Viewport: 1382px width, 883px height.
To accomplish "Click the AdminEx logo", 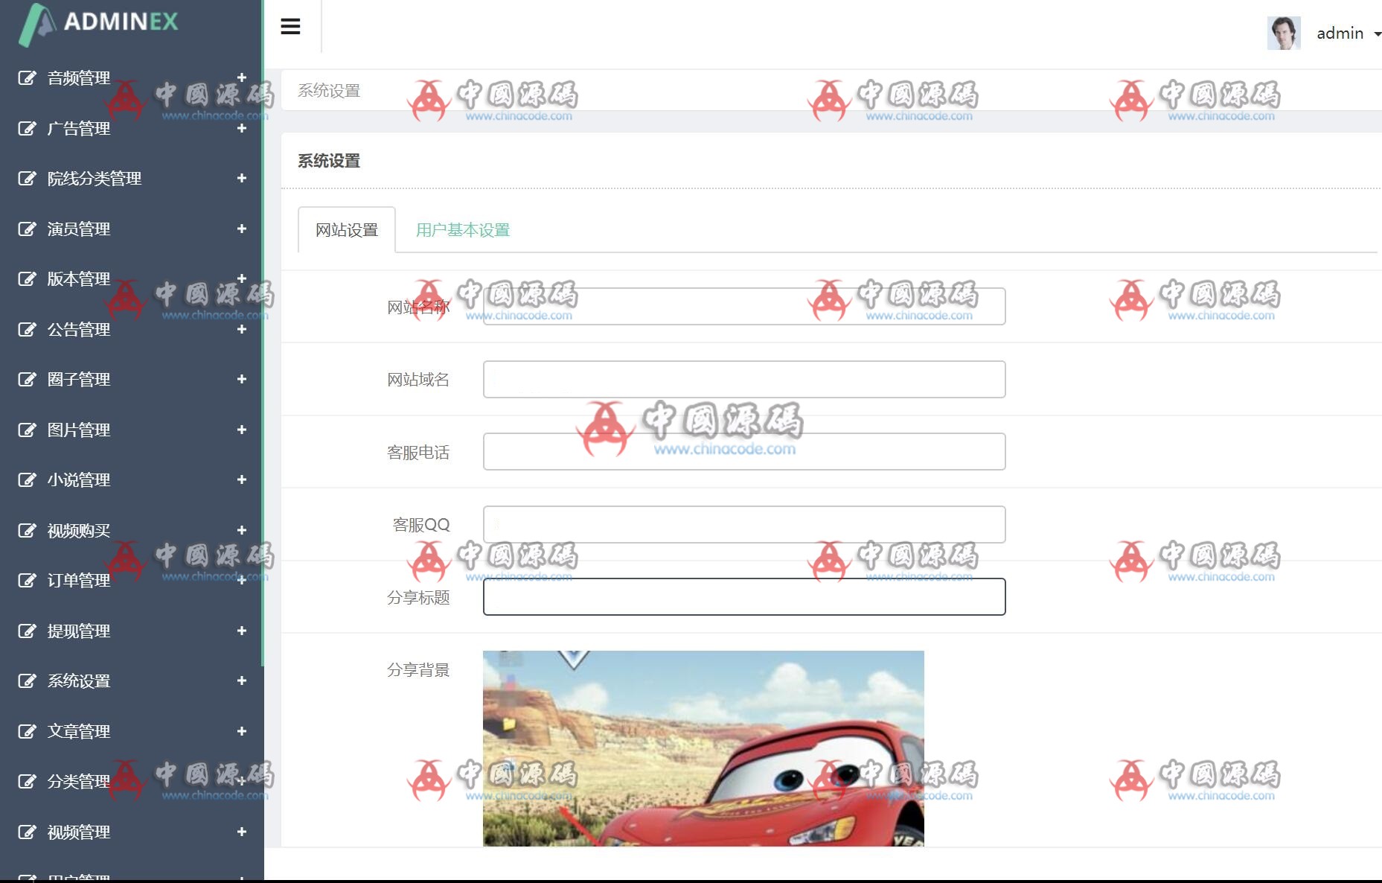I will [99, 22].
